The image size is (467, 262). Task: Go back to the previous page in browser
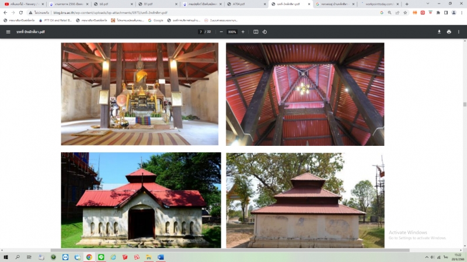click(x=5, y=13)
